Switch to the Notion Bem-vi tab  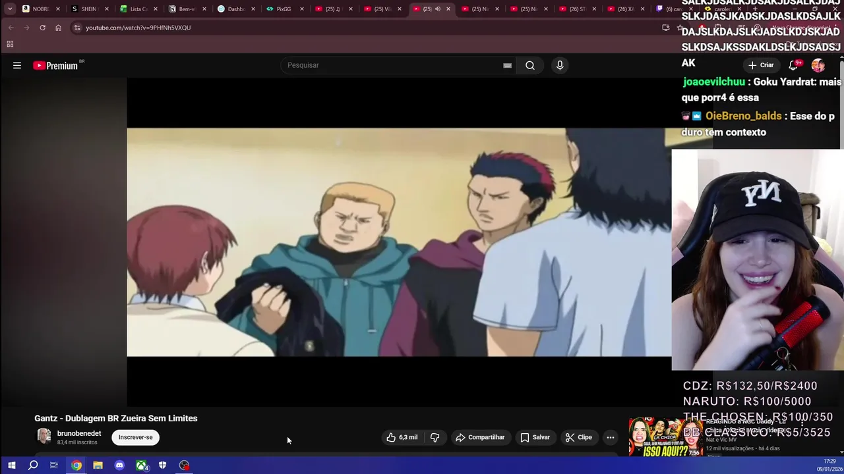coord(187,9)
